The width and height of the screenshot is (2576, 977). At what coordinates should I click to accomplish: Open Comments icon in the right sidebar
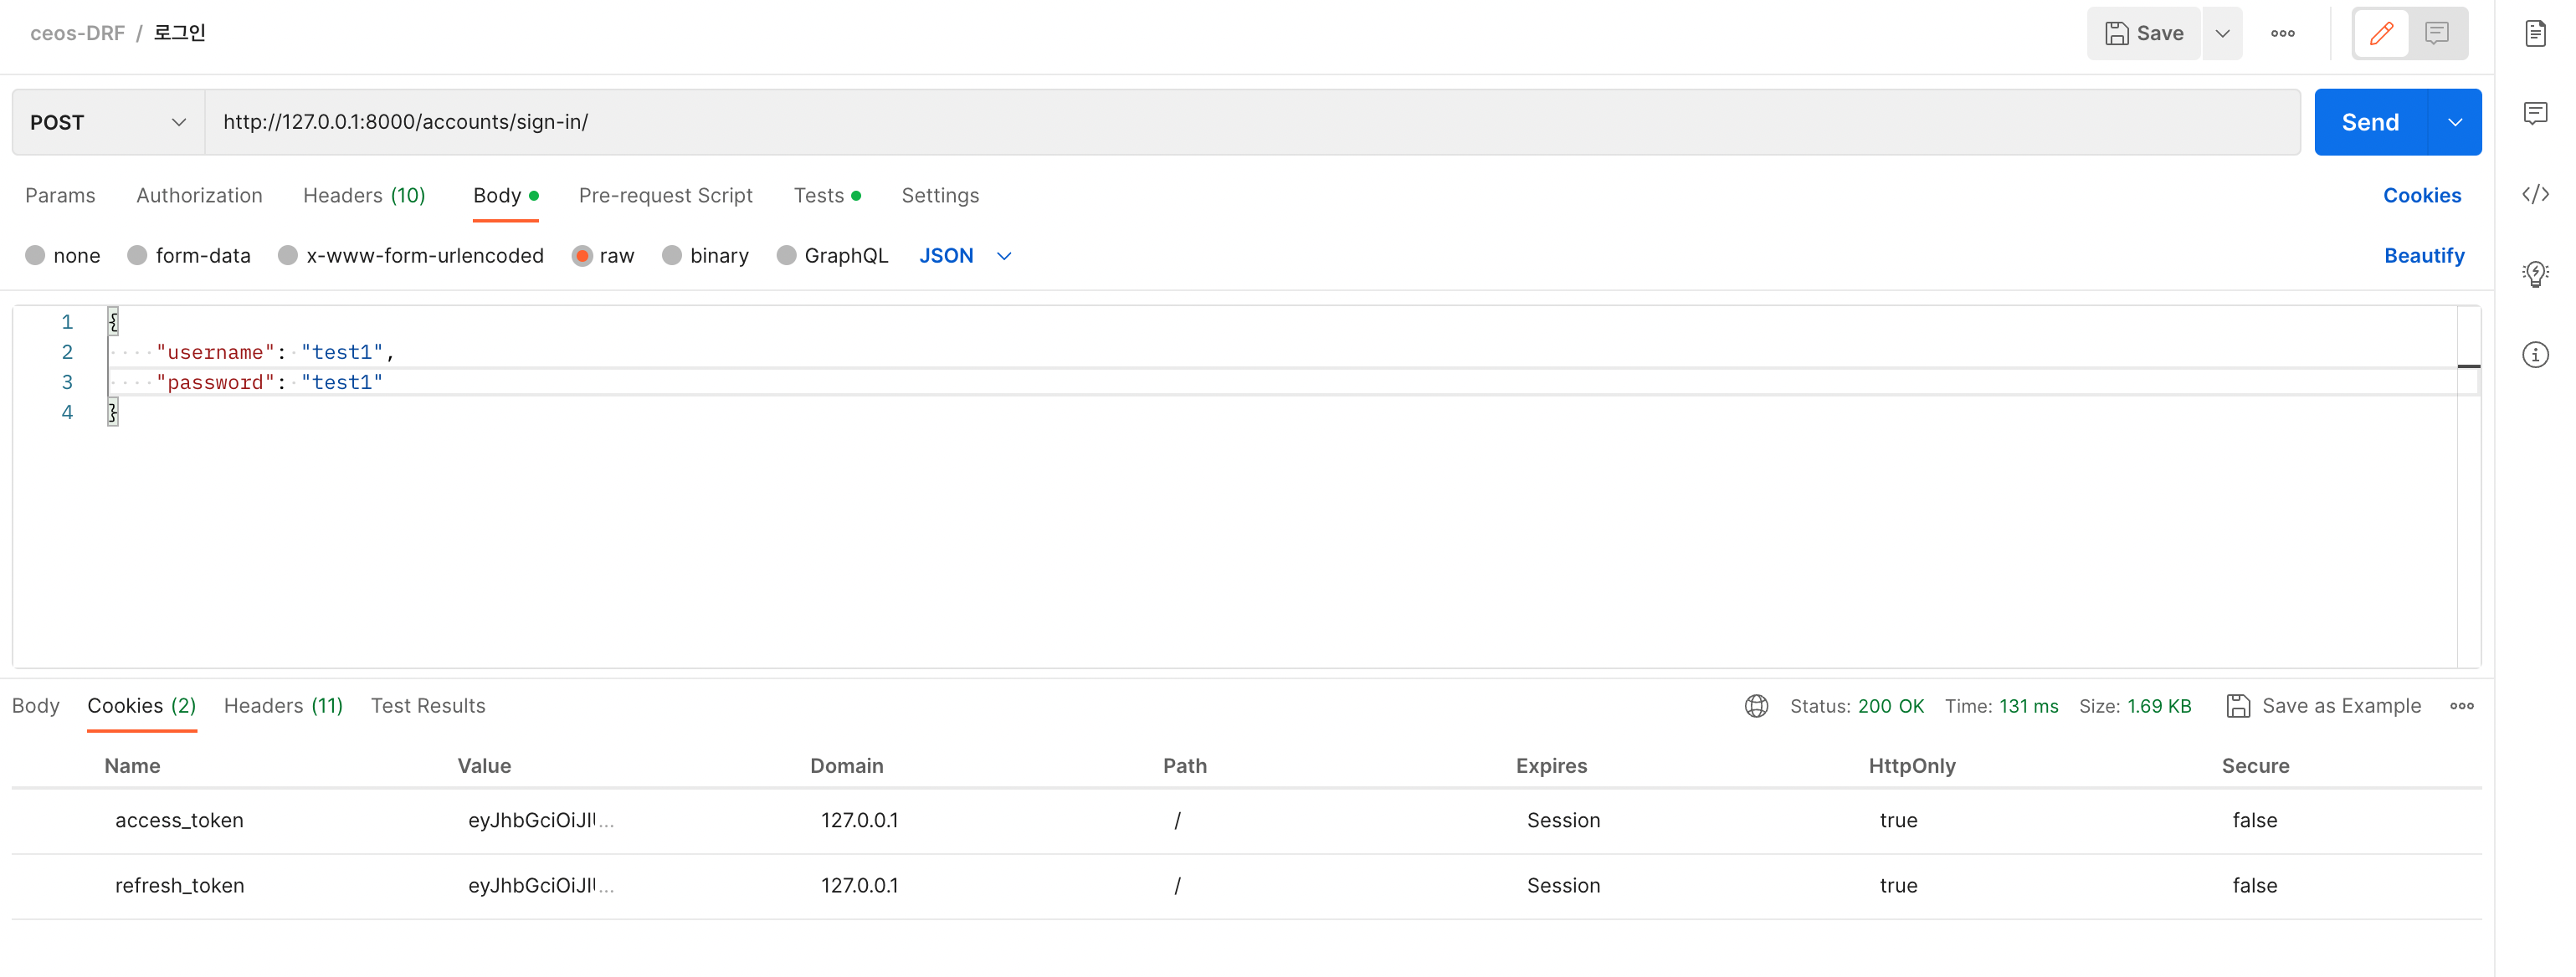[2535, 113]
